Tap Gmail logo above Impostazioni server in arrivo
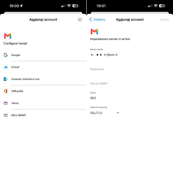Screen dimensions: 173x187 point(94,31)
